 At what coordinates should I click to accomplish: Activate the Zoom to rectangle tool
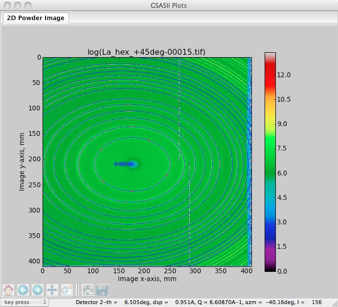[x=67, y=290]
